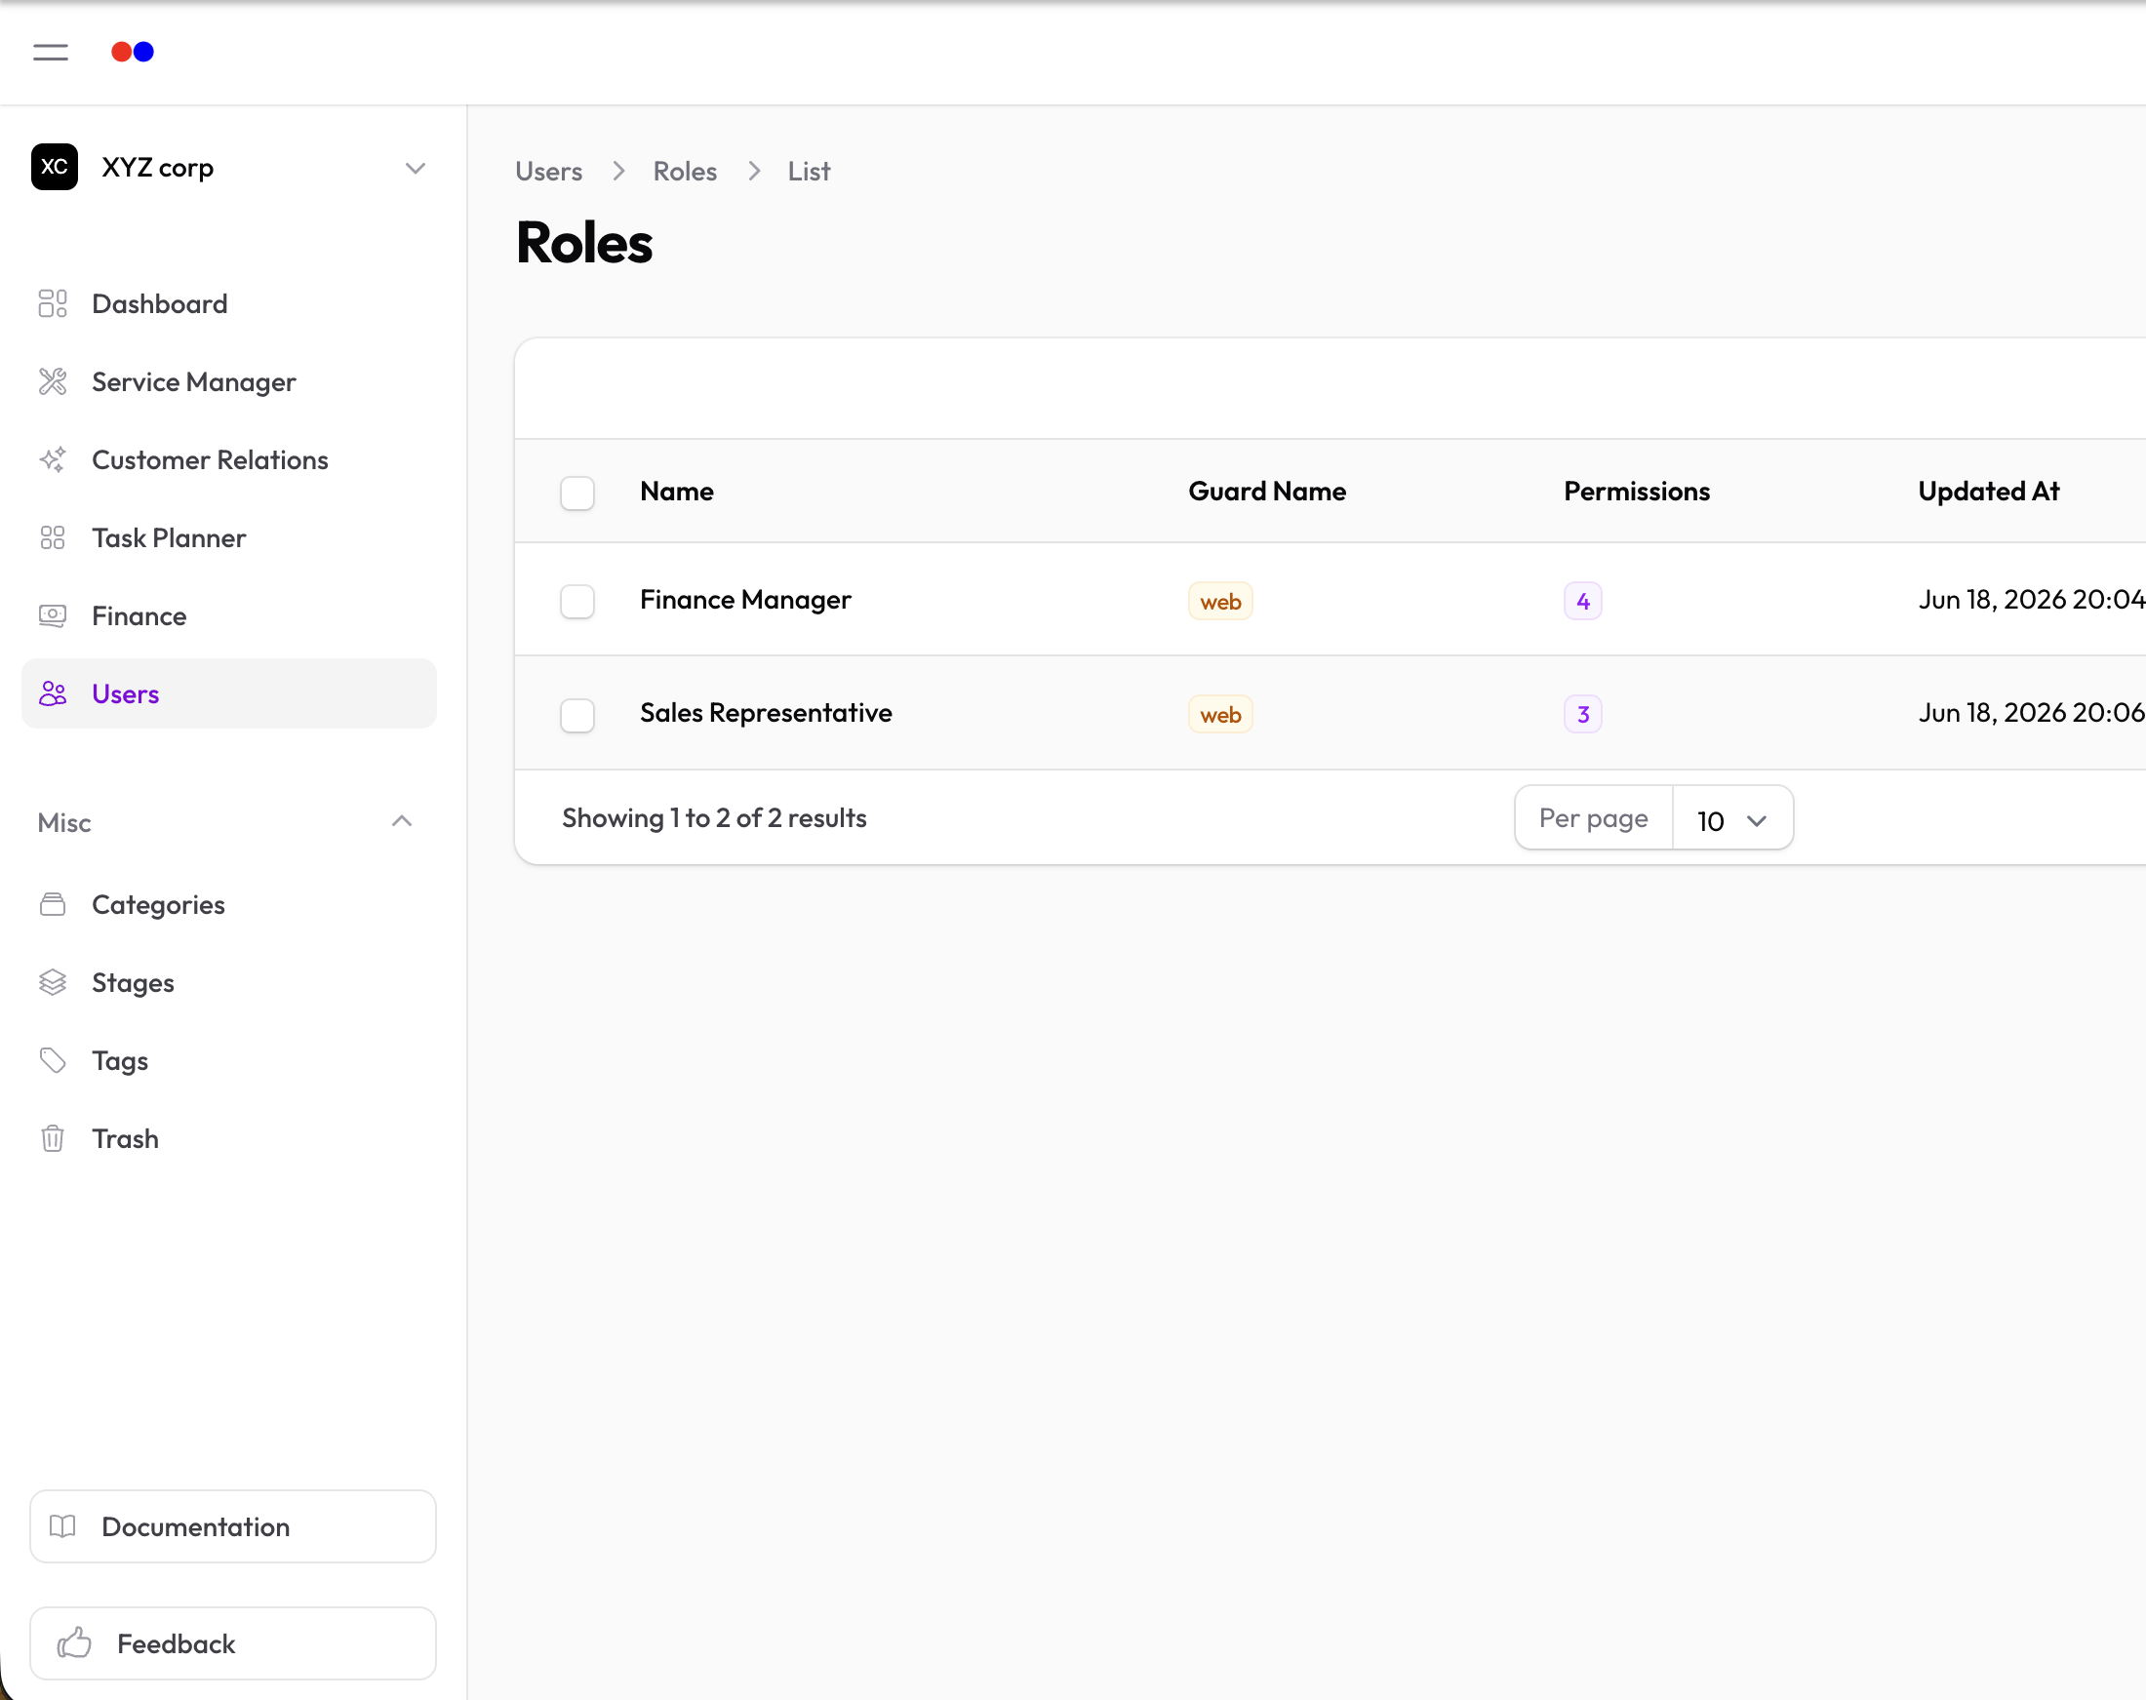Click the permissions count badge 4
The height and width of the screenshot is (1700, 2146).
click(x=1582, y=601)
